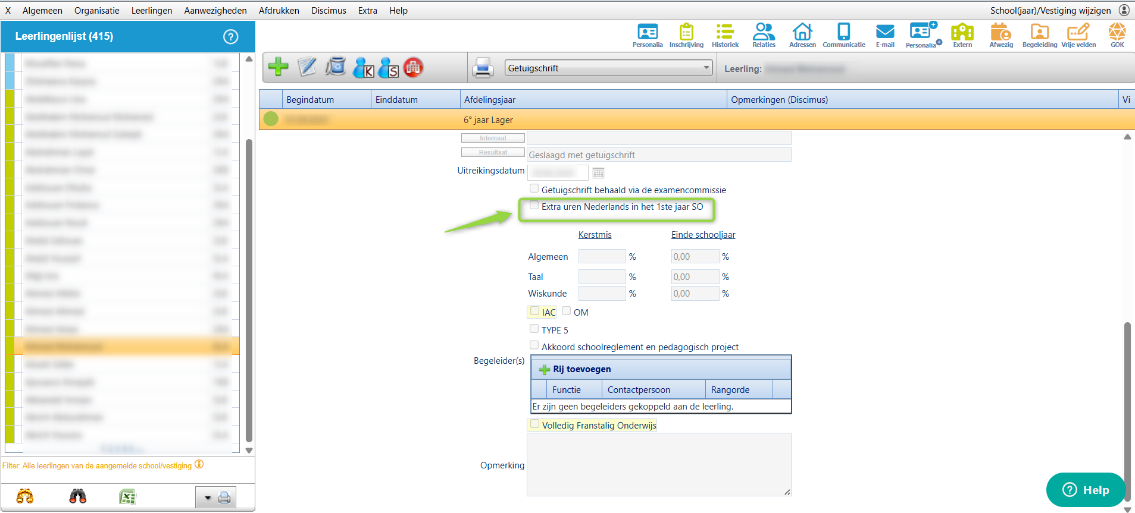Enable Extra uren Nederlands checkbox
This screenshot has width=1135, height=513.
534,206
